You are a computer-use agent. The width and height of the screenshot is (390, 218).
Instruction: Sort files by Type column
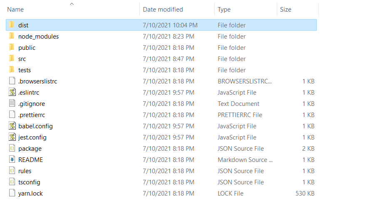coord(224,9)
